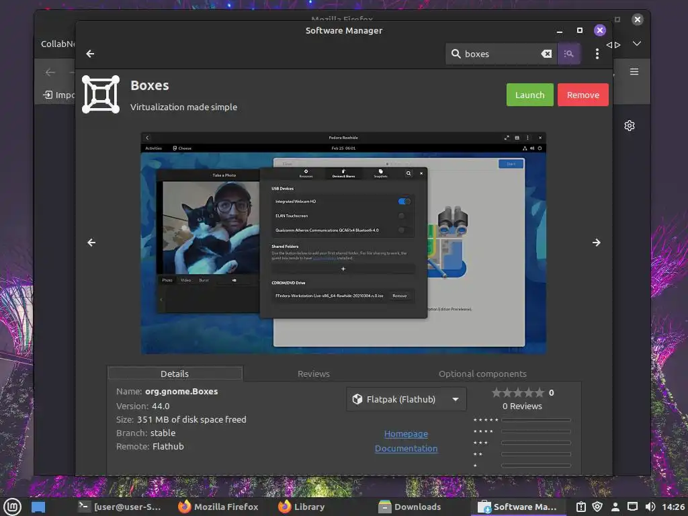Clear the 'boxes' search text
Viewport: 688px width, 516px height.
click(546, 54)
